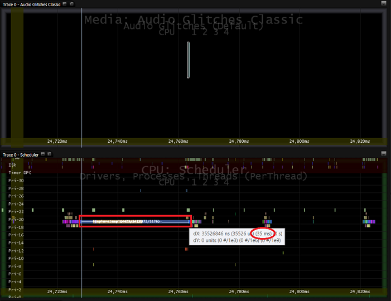
Task: Select the Pri-16 row label
Action: click(x=16, y=235)
